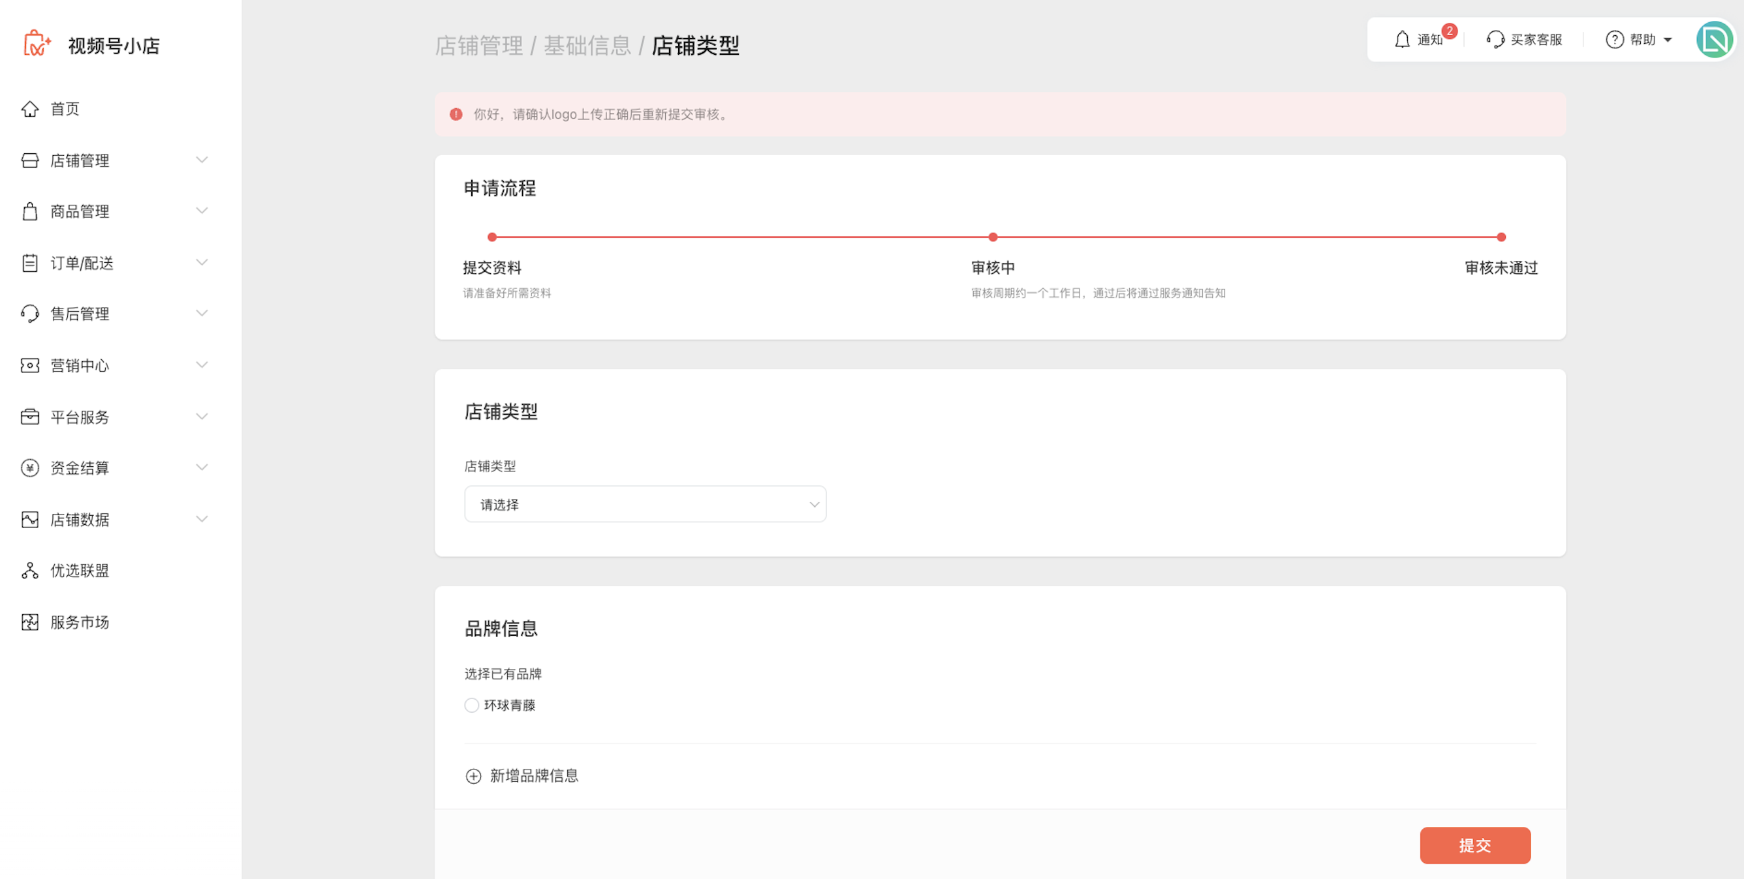The height and width of the screenshot is (879, 1744).
Task: Click the 视频号小店 shop logo
Action: 37,44
